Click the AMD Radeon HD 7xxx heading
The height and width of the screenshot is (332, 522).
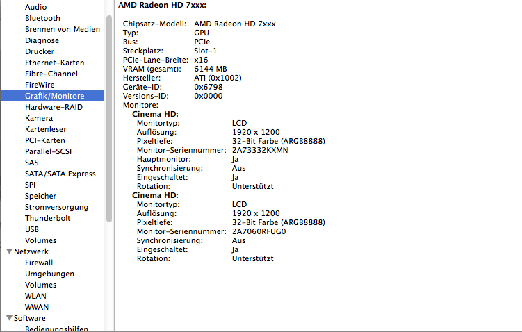[x=162, y=5]
